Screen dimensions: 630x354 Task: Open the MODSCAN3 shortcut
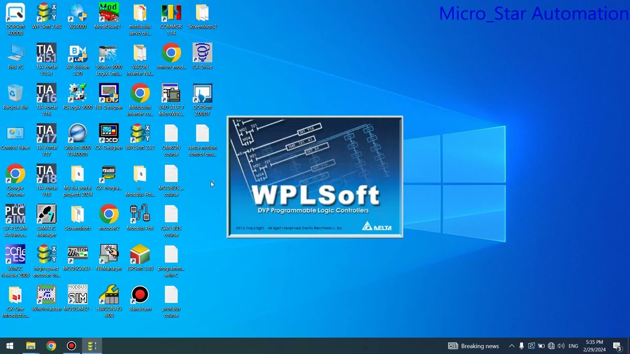point(78,258)
